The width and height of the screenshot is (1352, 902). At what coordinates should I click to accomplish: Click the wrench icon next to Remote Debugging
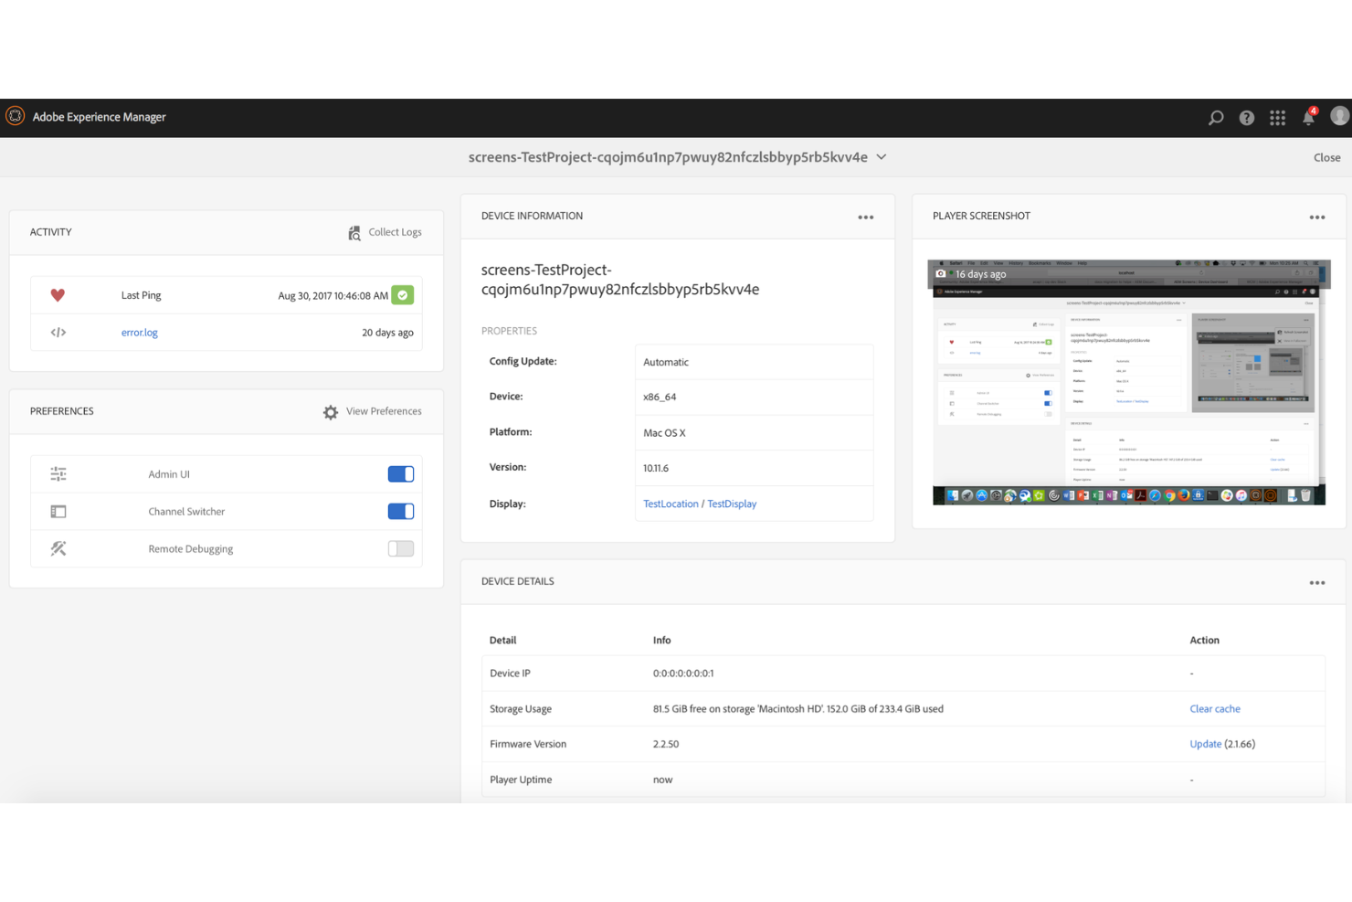(x=58, y=548)
